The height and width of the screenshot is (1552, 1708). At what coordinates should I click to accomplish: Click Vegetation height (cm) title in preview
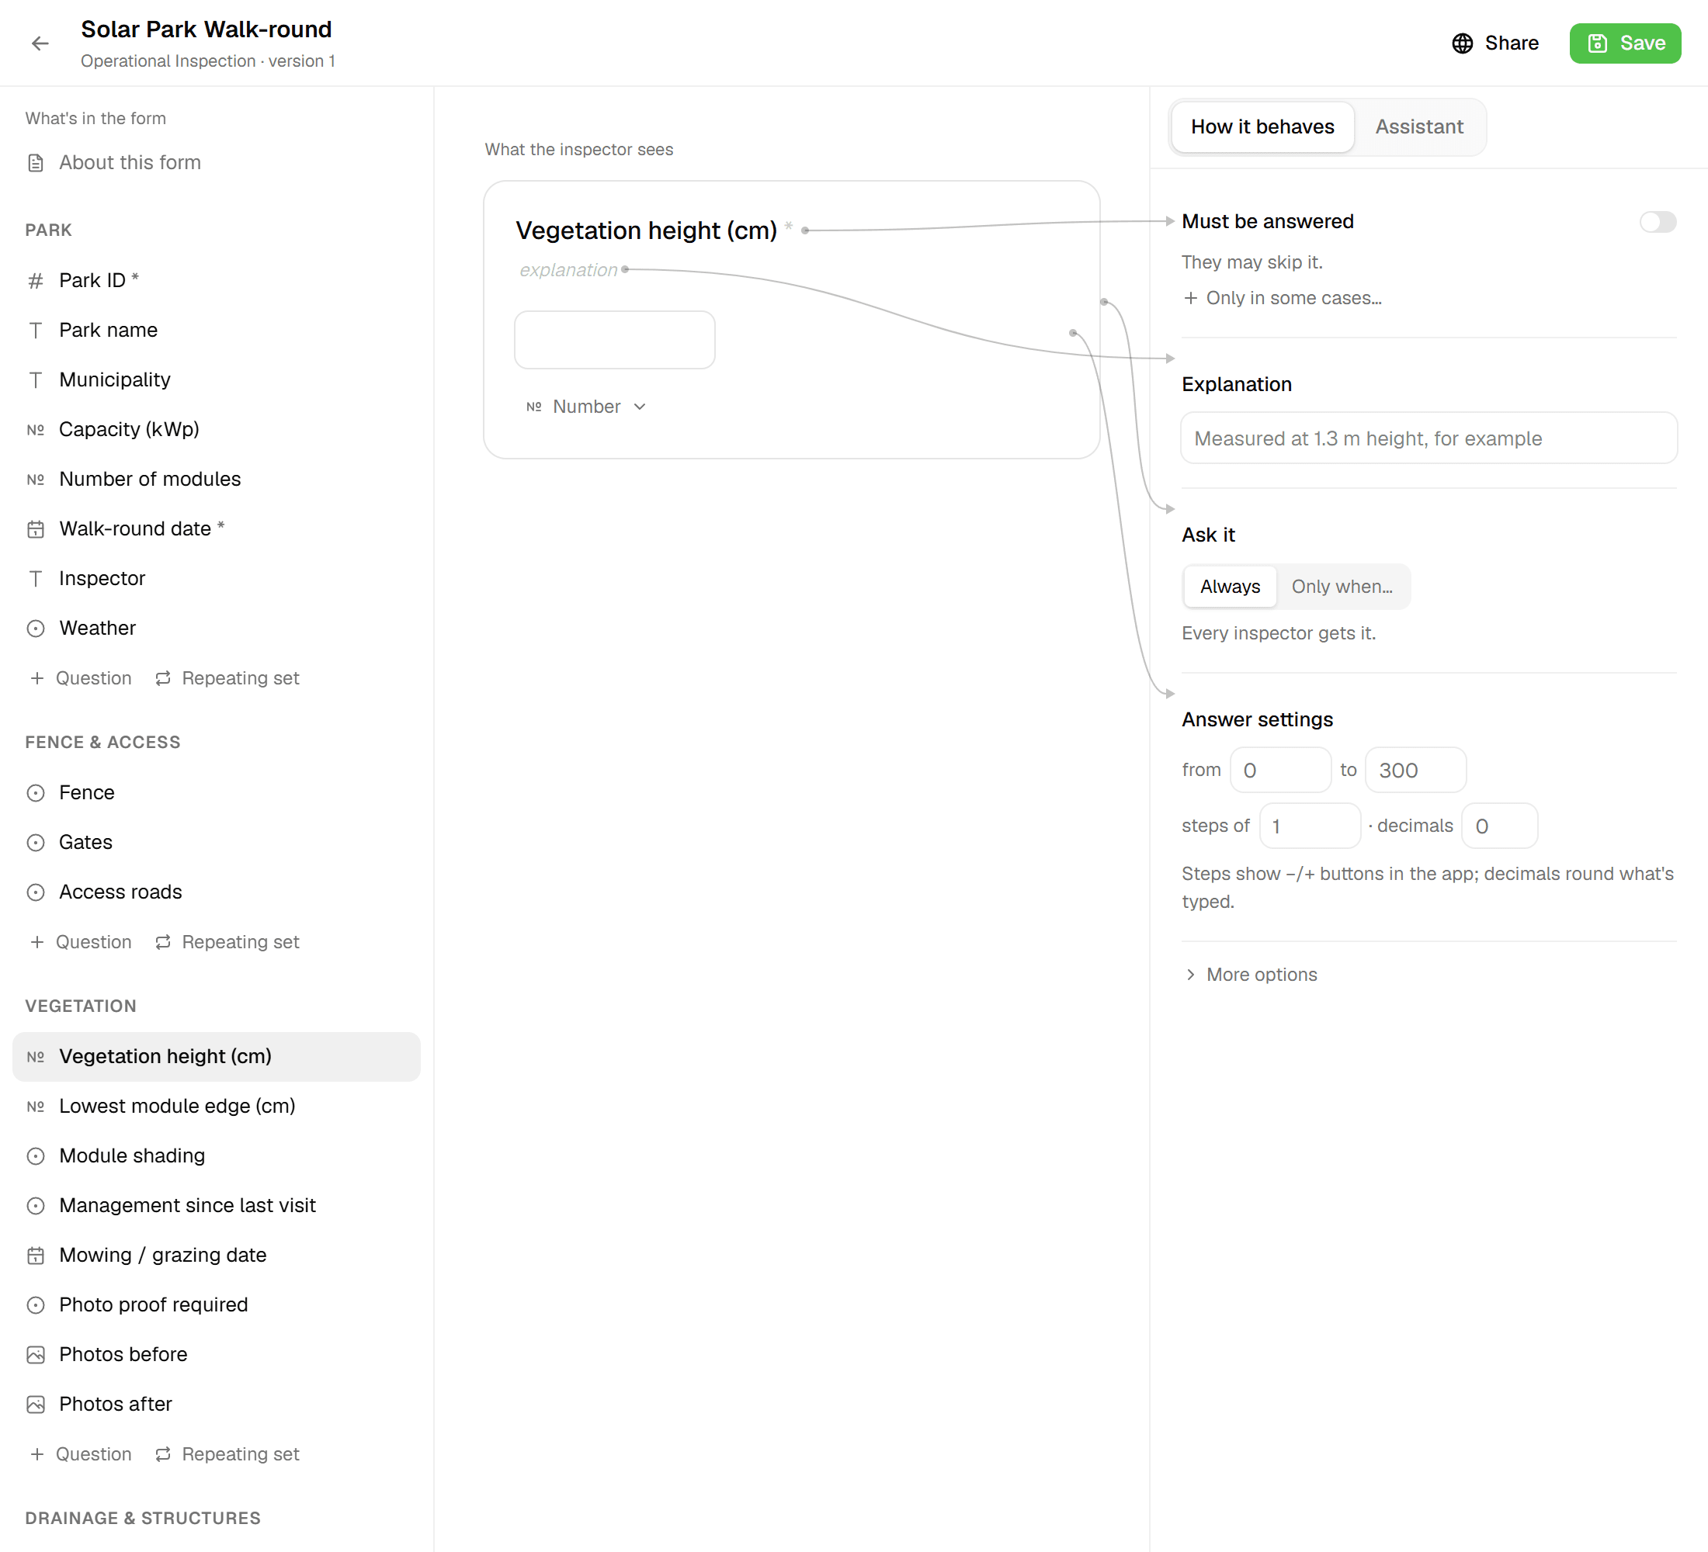click(646, 230)
